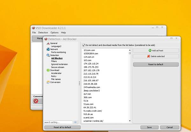Click the Detection magnifier icon
191x132 pixels.
coord(48,56)
